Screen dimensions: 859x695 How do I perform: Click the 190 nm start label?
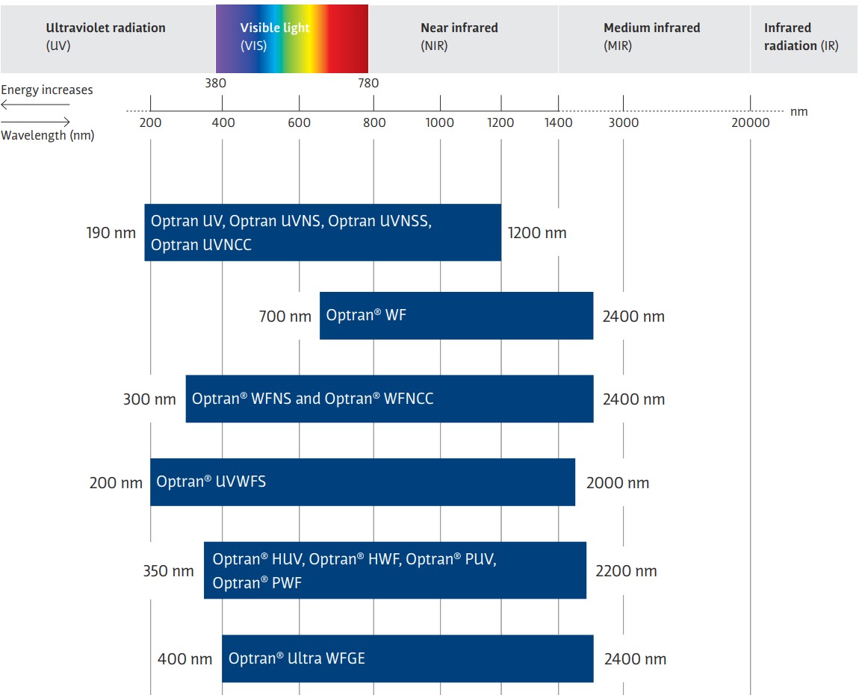111,233
